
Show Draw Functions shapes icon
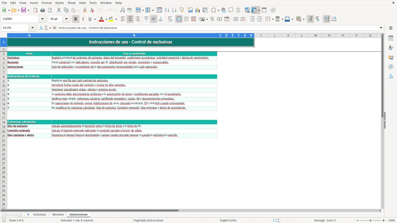pos(273,10)
